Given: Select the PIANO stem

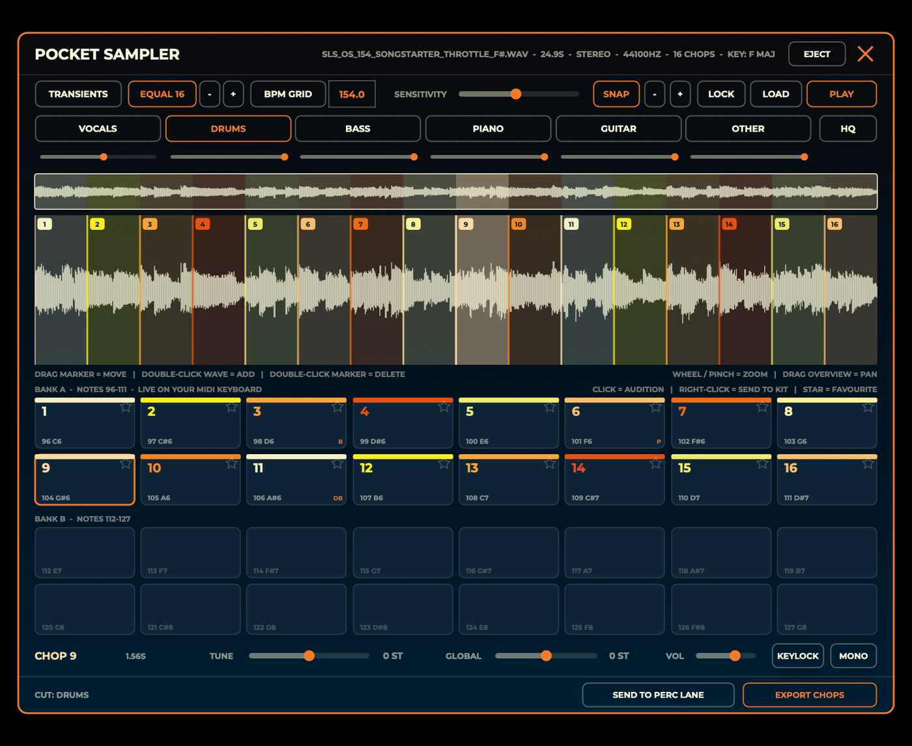Looking at the screenshot, I should coord(488,128).
